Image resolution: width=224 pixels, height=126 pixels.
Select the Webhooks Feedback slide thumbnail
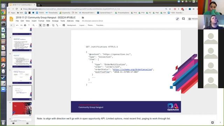[22, 44]
